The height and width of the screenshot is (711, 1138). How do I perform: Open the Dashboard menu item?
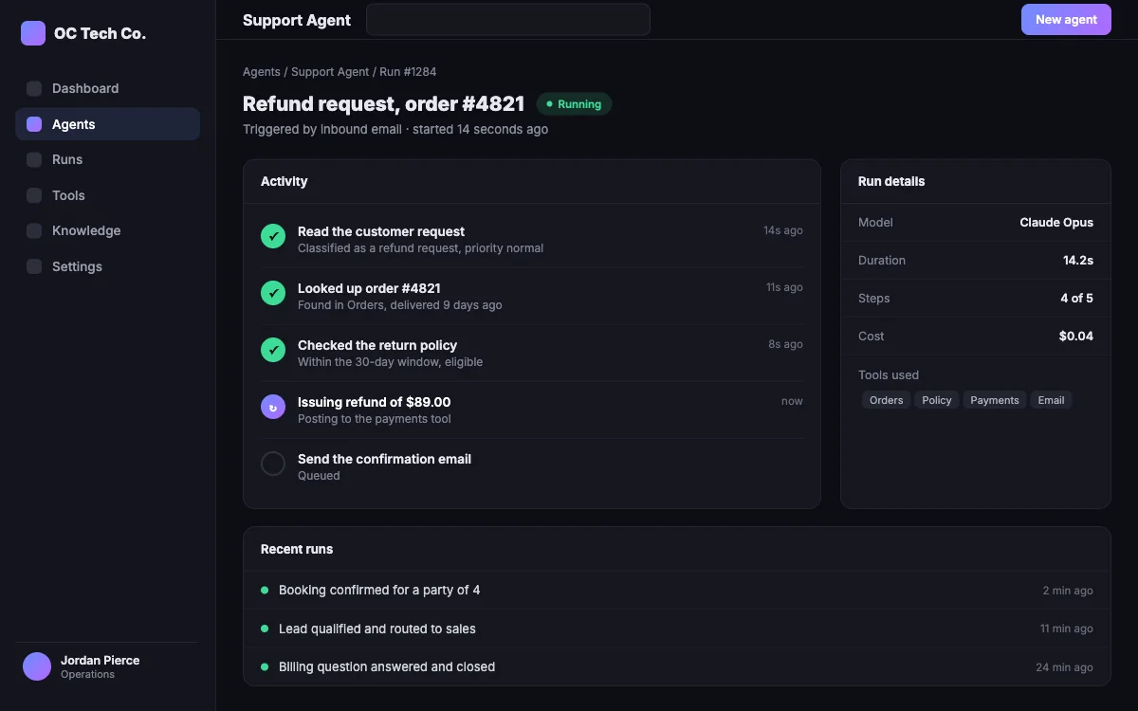[107, 89]
